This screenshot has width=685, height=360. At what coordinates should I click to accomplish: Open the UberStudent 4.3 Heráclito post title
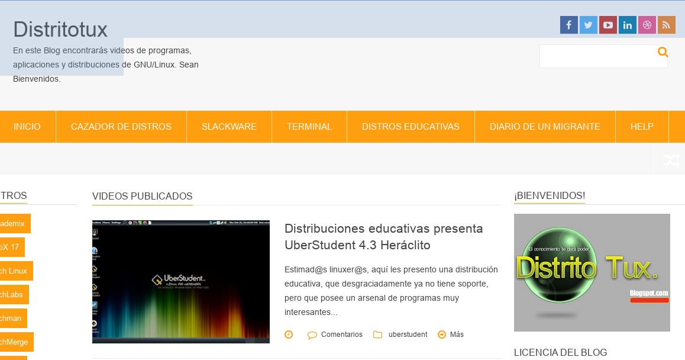tap(383, 236)
